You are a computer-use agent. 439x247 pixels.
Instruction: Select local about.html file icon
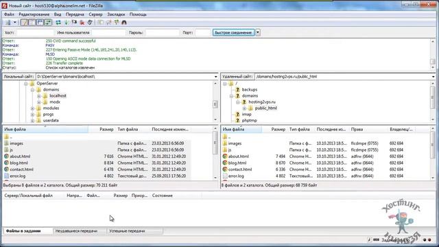pyautogui.click(x=6, y=156)
